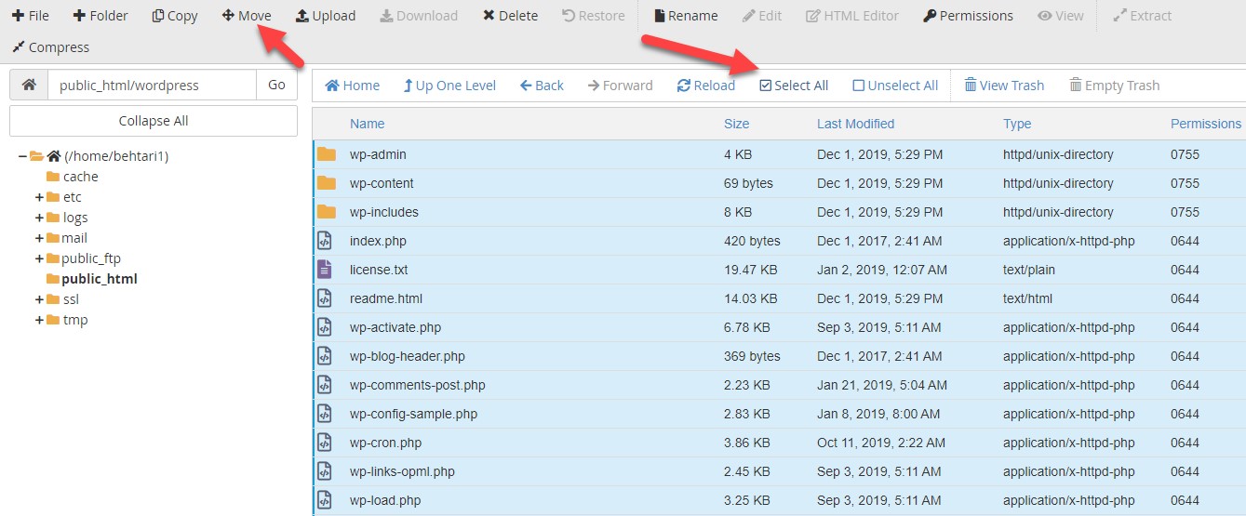
Task: Click the path input field showing public_html/wordpress
Action: pyautogui.click(x=152, y=85)
